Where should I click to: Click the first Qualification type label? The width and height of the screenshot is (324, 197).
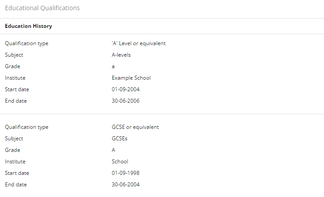pyautogui.click(x=27, y=43)
